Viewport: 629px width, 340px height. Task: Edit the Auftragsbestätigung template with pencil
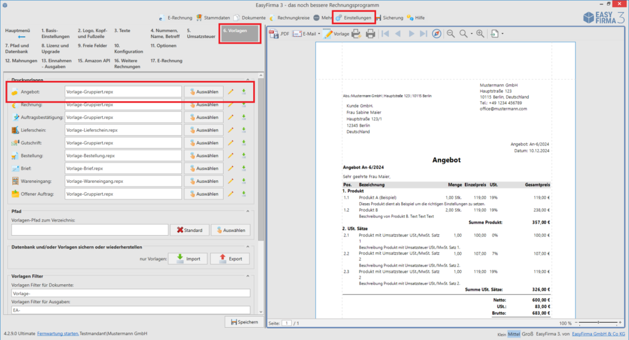[x=231, y=117]
